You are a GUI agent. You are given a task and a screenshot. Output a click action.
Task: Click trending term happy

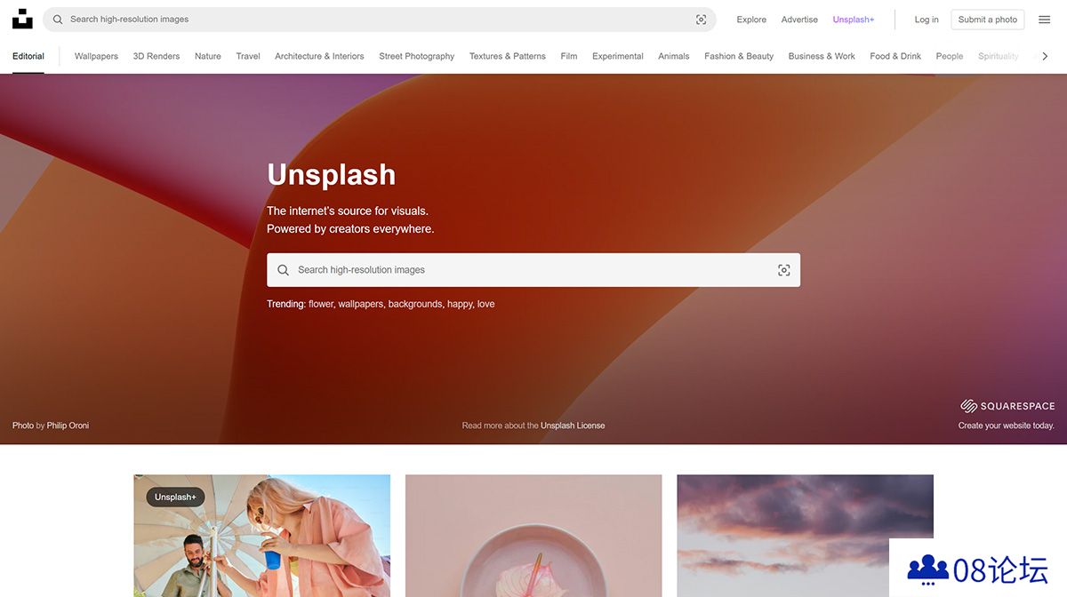click(x=461, y=304)
